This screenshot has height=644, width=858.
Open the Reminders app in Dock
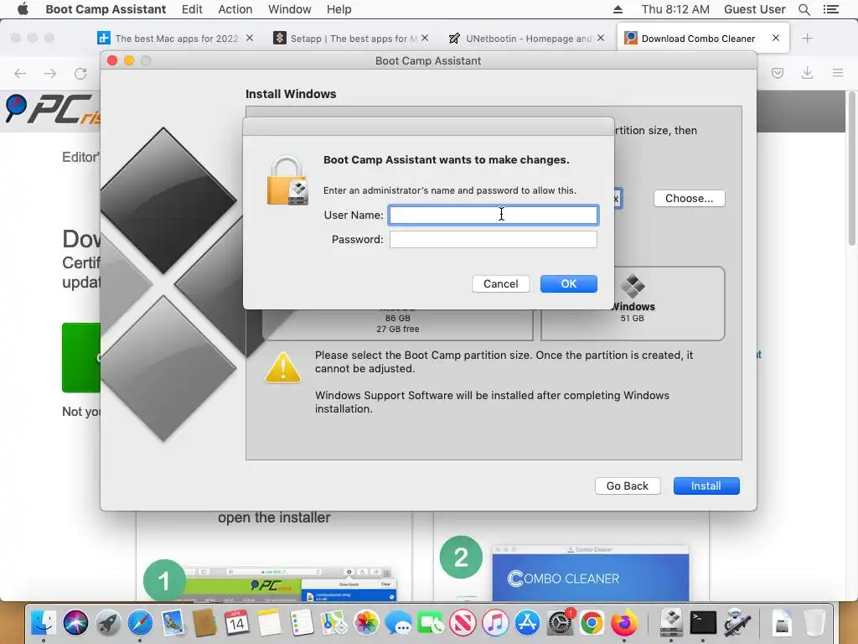pos(302,623)
